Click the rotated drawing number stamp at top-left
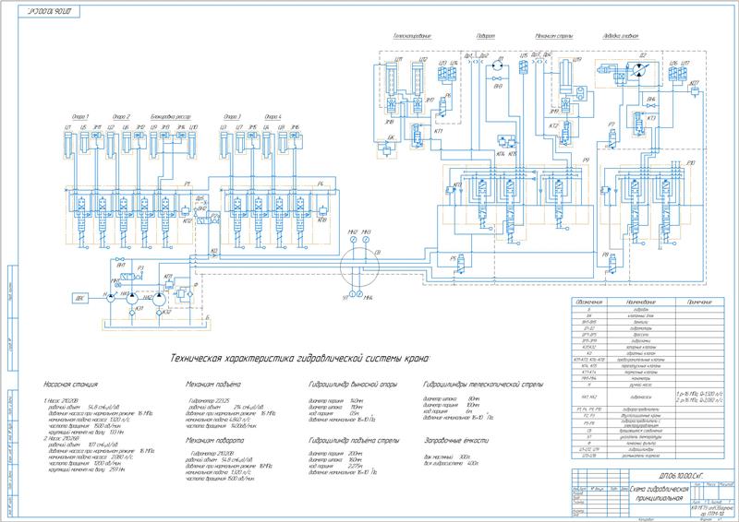 click(x=50, y=10)
